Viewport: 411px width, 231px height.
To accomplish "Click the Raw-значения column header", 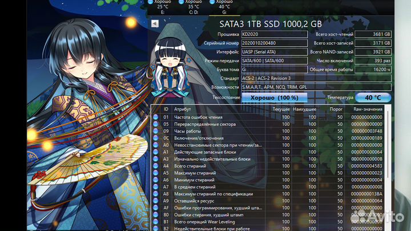I will pyautogui.click(x=368, y=109).
